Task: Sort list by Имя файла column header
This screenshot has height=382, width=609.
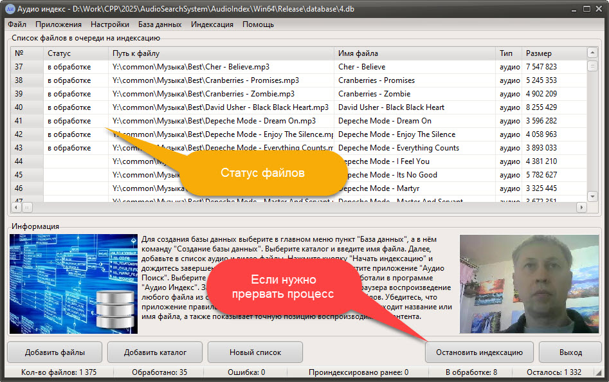Action: 415,53
